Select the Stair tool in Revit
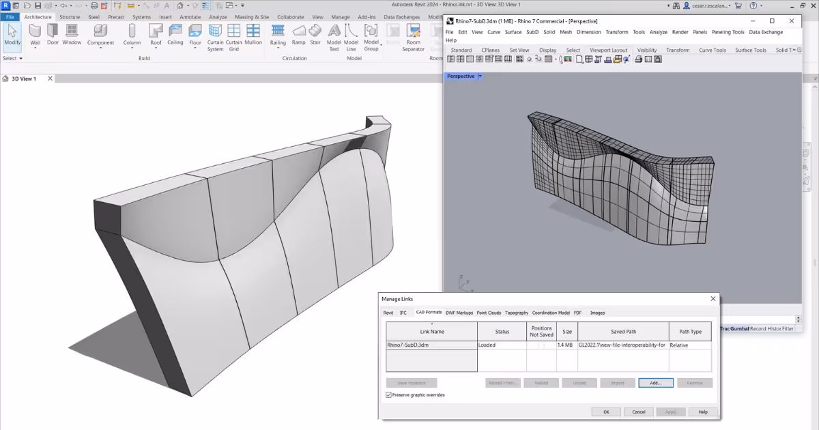Image resolution: width=819 pixels, height=430 pixels. 315,35
